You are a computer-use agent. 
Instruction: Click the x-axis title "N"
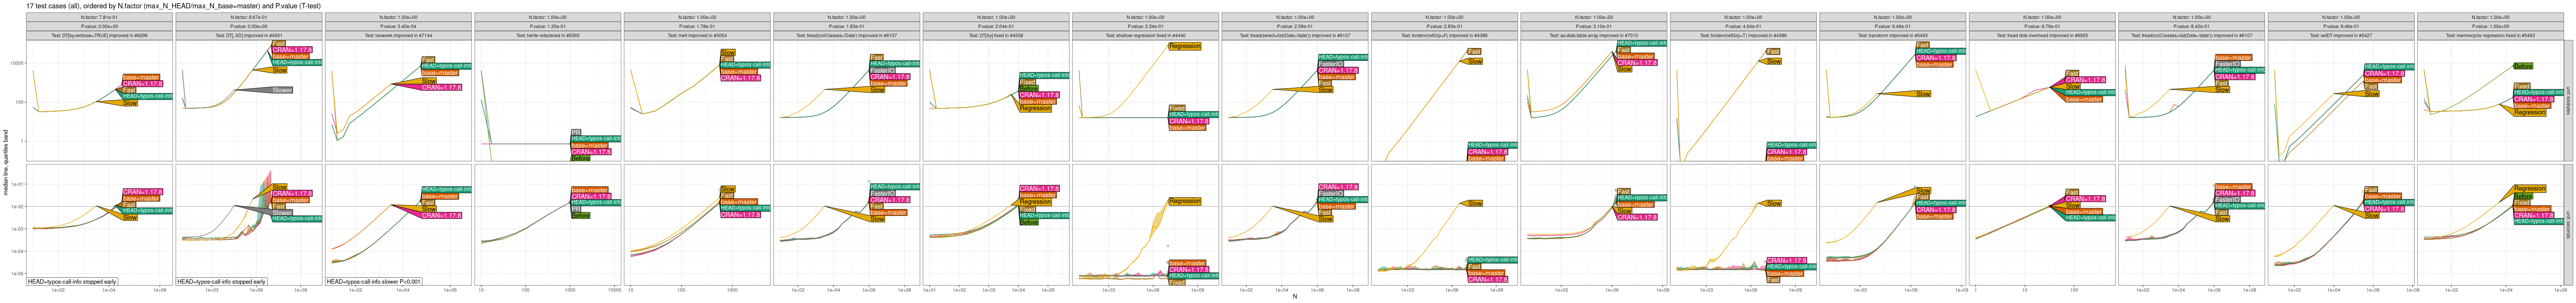[x=1294, y=297]
